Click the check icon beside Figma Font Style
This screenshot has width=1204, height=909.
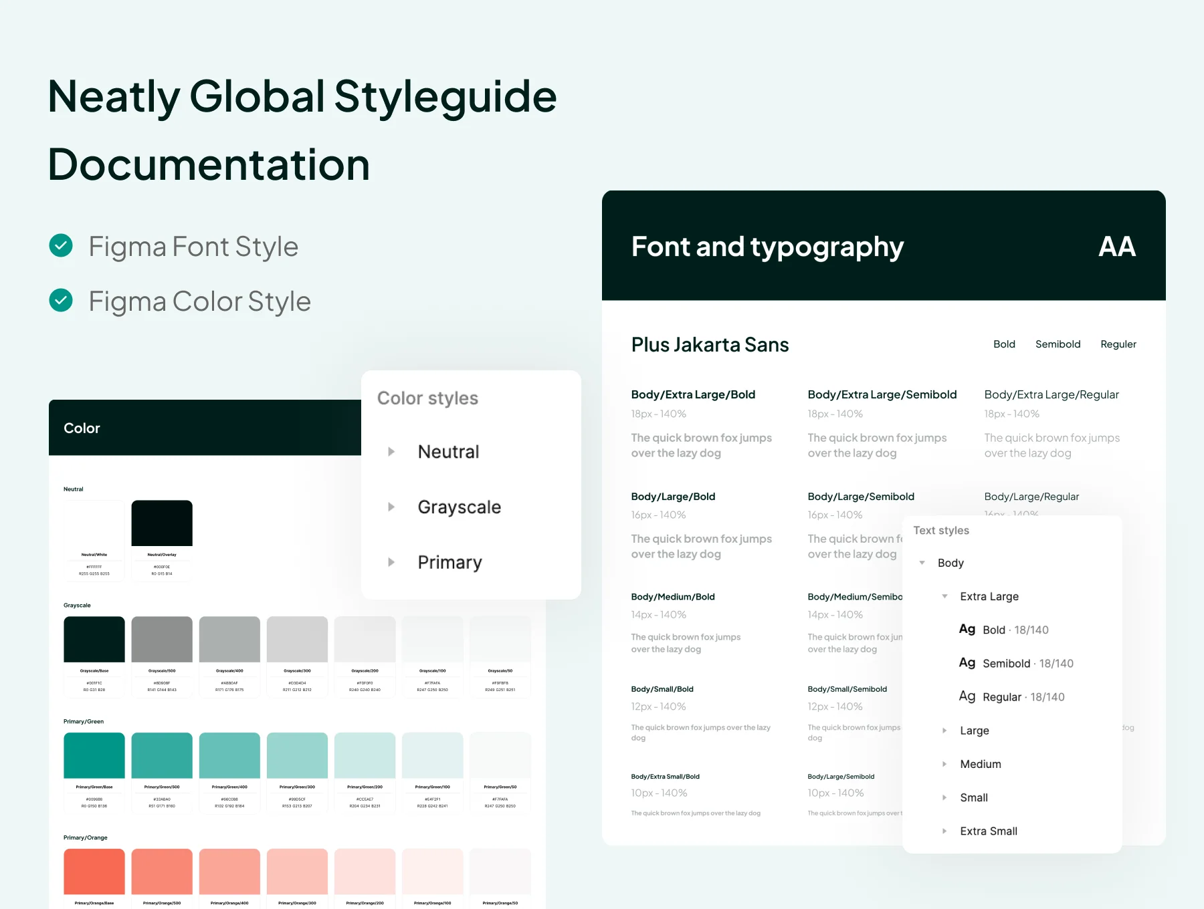click(x=61, y=246)
